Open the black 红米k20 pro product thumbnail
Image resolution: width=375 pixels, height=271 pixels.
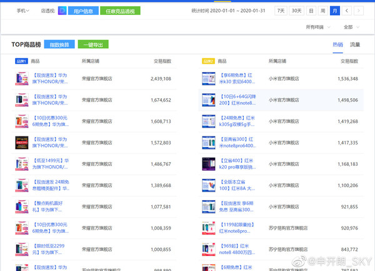[x=208, y=164]
